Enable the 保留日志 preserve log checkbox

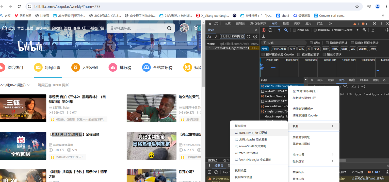[x=295, y=30]
